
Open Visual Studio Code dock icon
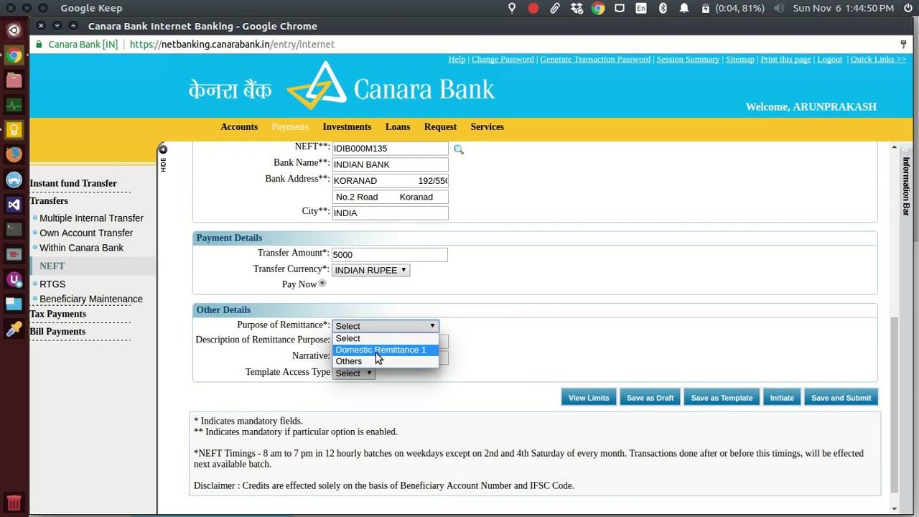pyautogui.click(x=14, y=205)
